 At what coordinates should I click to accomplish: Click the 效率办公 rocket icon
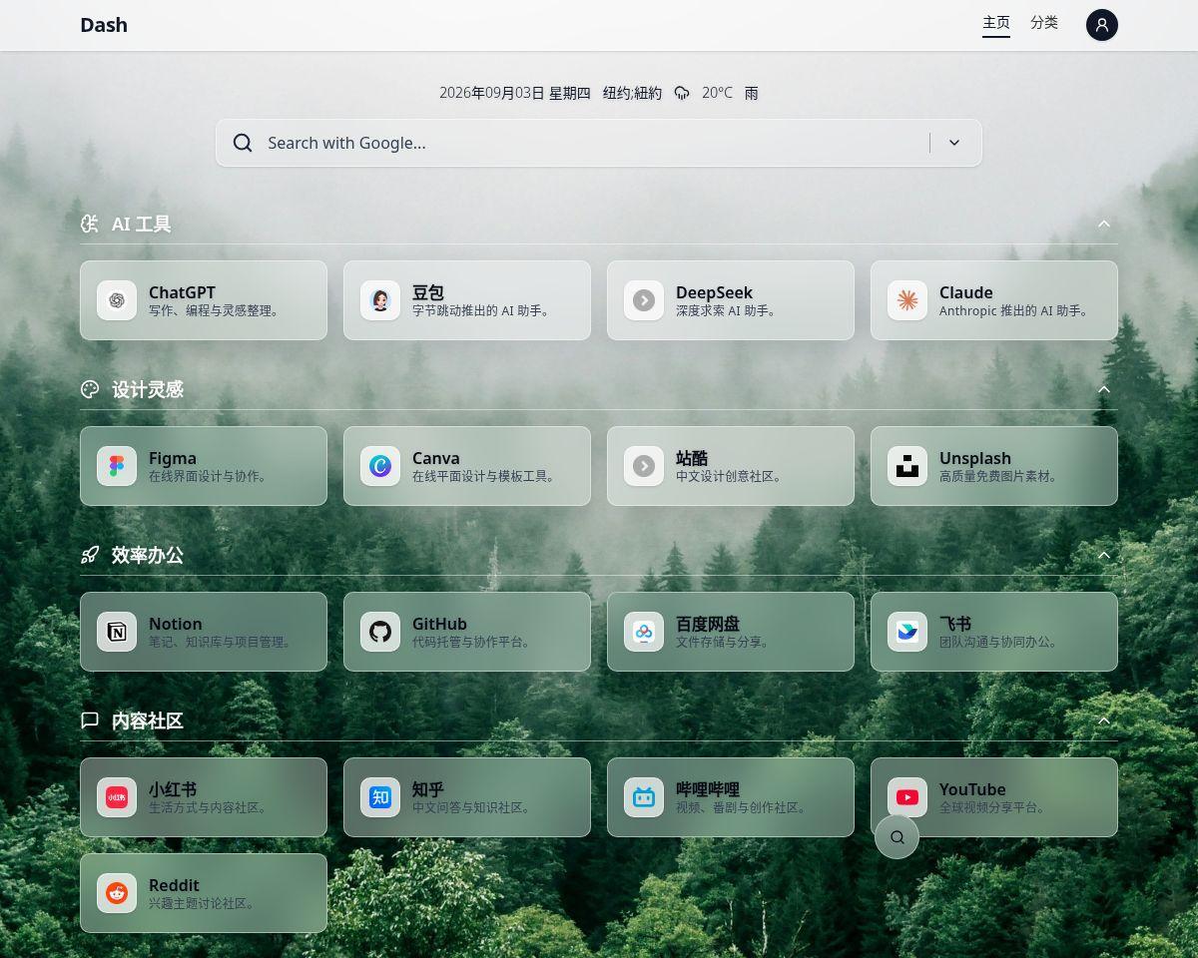(x=90, y=555)
